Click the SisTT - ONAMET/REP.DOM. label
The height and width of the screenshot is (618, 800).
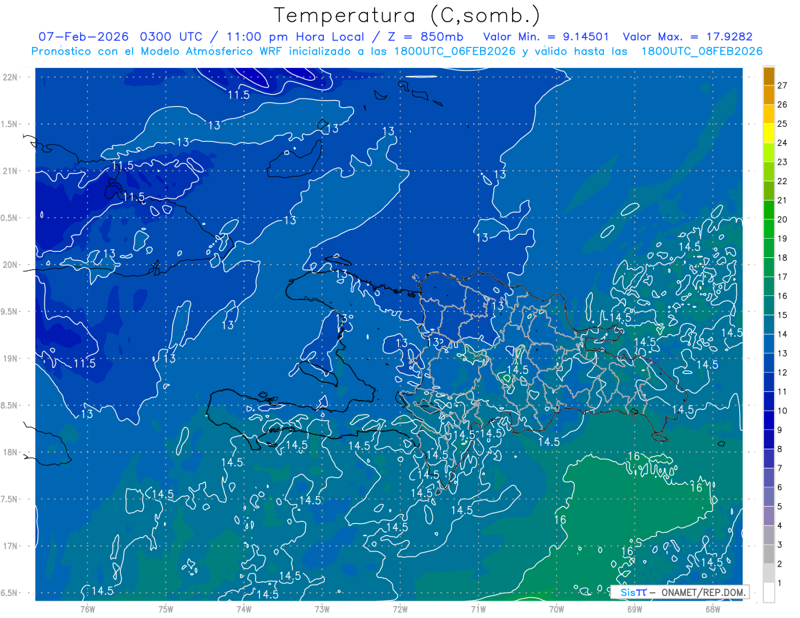pyautogui.click(x=679, y=592)
